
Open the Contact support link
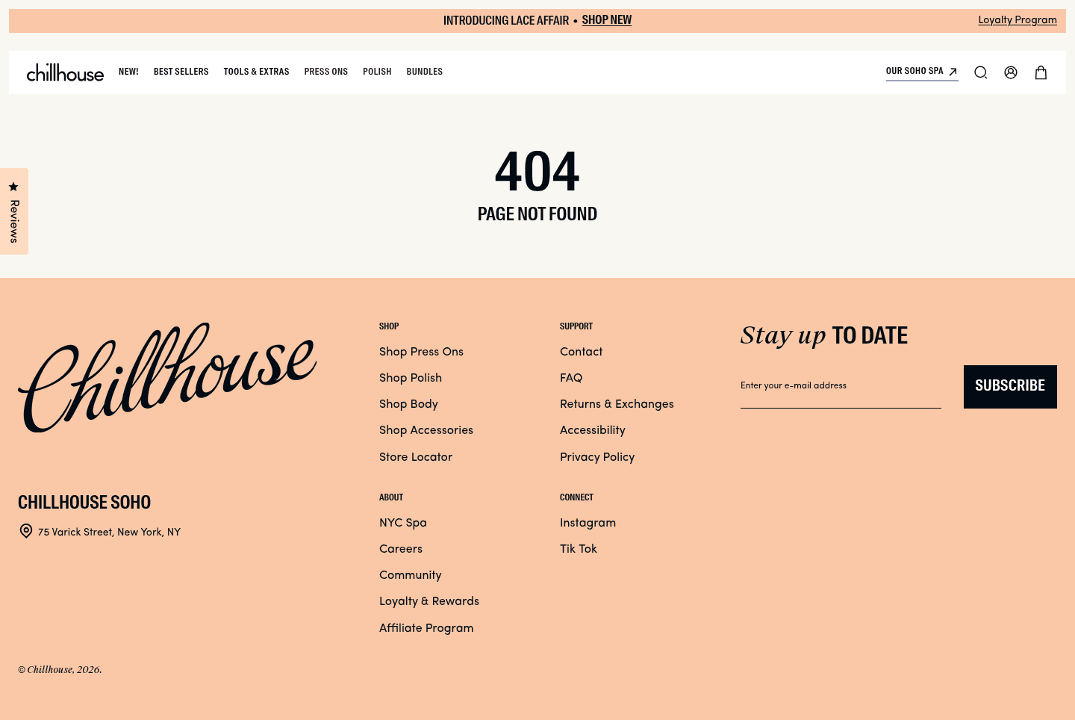[581, 352]
